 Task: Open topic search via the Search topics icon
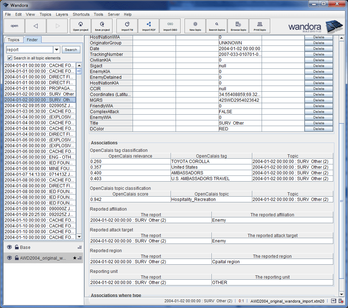click(x=216, y=26)
